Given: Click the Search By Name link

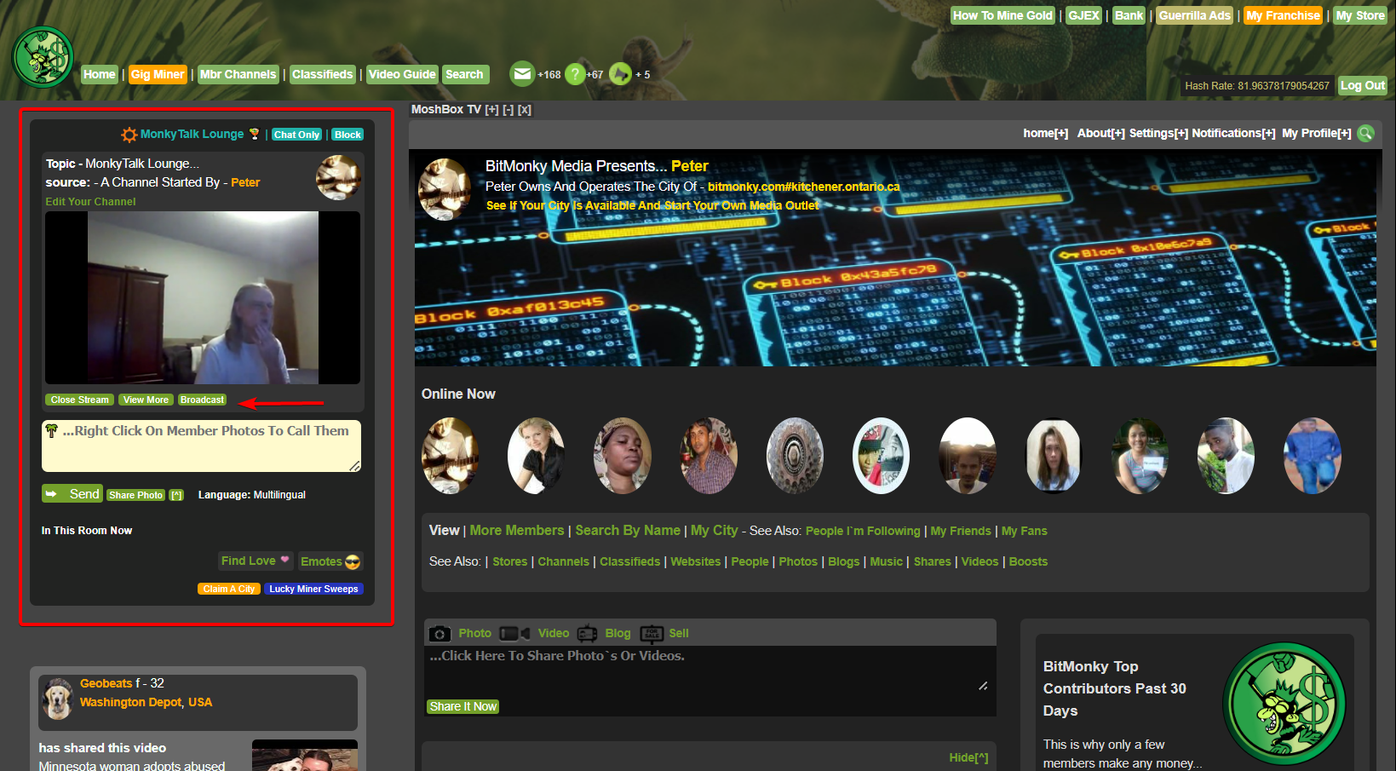Looking at the screenshot, I should click(x=628, y=530).
